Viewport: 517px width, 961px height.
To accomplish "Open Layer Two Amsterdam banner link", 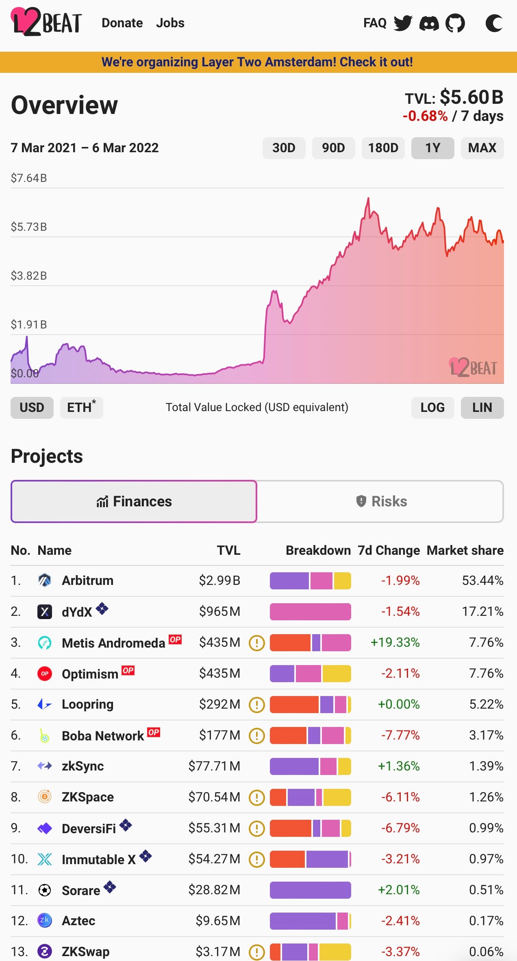I will tap(257, 62).
